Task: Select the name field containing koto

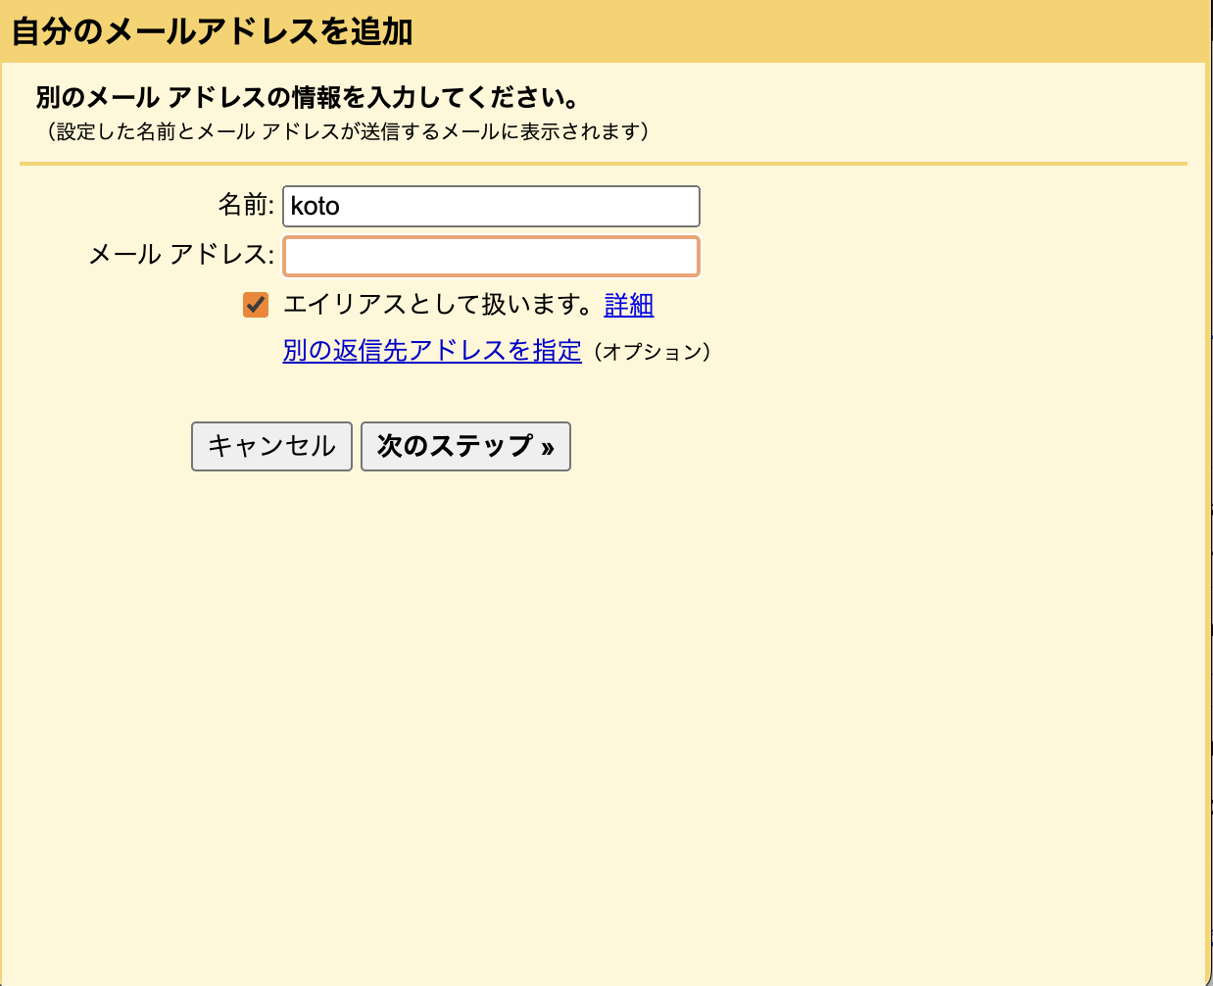Action: [490, 206]
